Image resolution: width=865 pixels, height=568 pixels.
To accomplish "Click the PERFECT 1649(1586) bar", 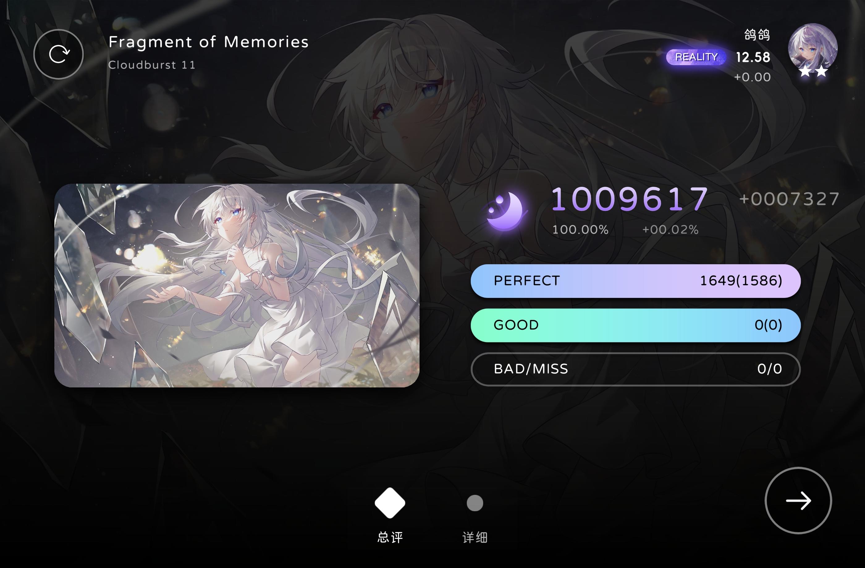I will 635,281.
